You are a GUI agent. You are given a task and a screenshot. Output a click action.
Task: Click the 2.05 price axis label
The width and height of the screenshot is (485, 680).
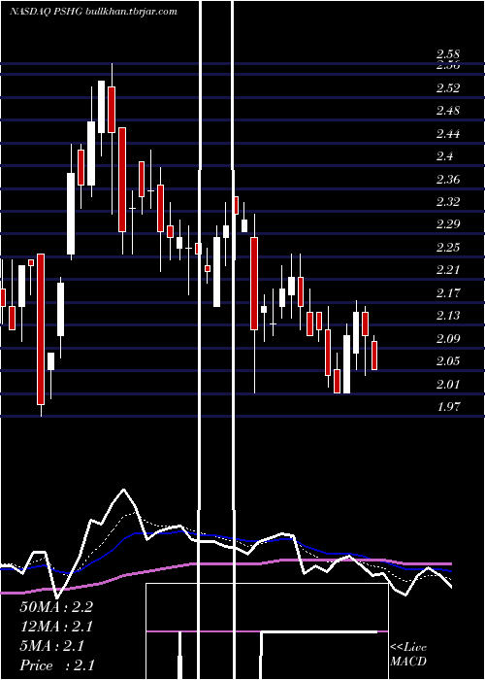point(448,361)
